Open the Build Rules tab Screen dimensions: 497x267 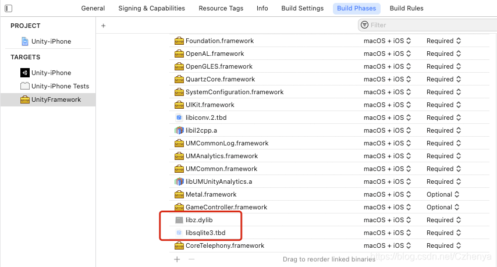(406, 8)
